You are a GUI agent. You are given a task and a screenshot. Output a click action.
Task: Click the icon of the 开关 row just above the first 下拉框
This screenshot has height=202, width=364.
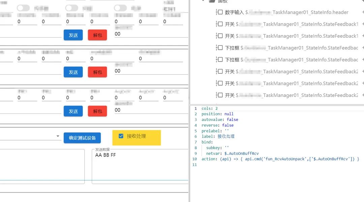(219, 36)
